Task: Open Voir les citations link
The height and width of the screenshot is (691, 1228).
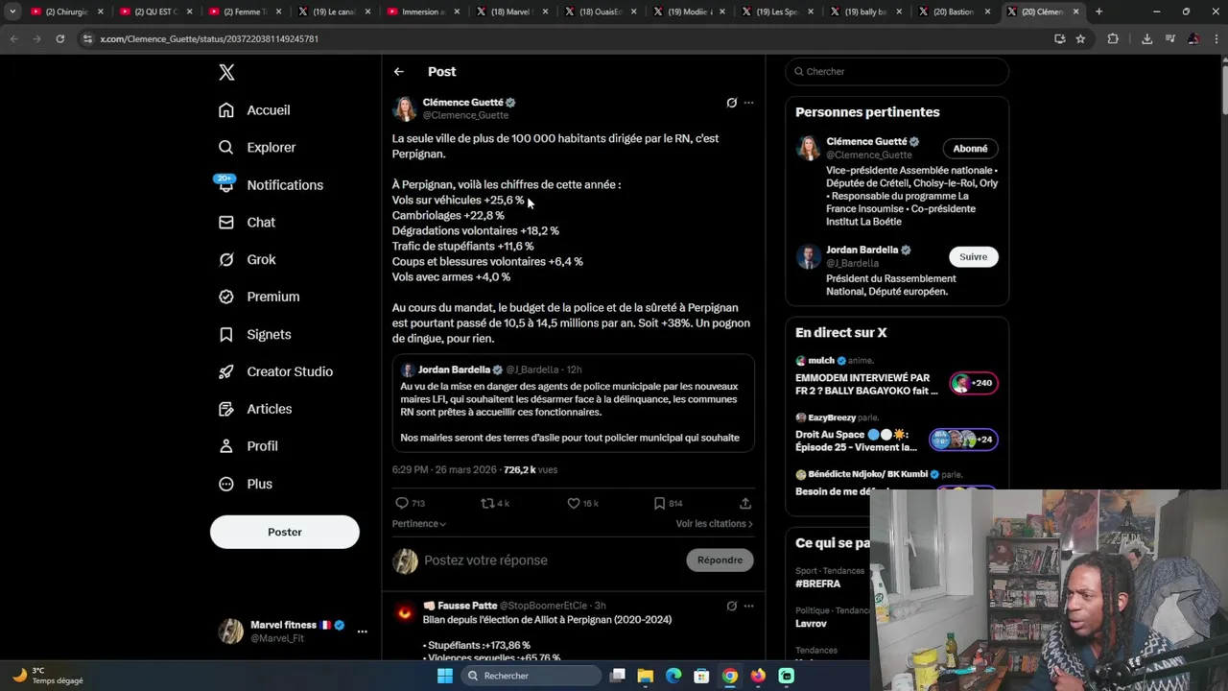Action: coord(714,524)
